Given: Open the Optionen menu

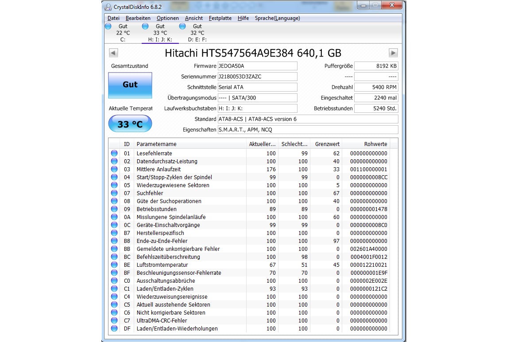Looking at the screenshot, I should coord(167,18).
